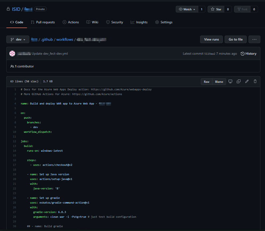Click the commit author avatar
265x231 pixels.
(x=12, y=54)
